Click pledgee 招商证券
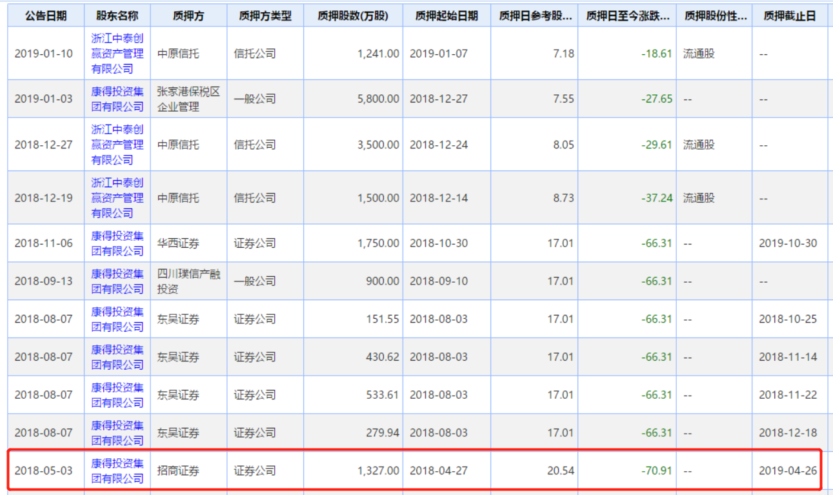 pyautogui.click(x=178, y=471)
